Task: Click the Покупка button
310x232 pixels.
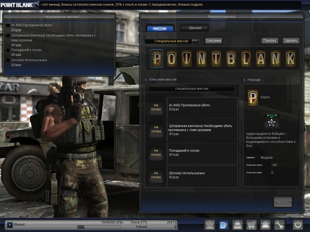Action: (270, 41)
